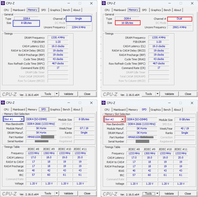
Task: Switch to CPU tab in 8 GBytes Memory window
Action: click(x=6, y=10)
